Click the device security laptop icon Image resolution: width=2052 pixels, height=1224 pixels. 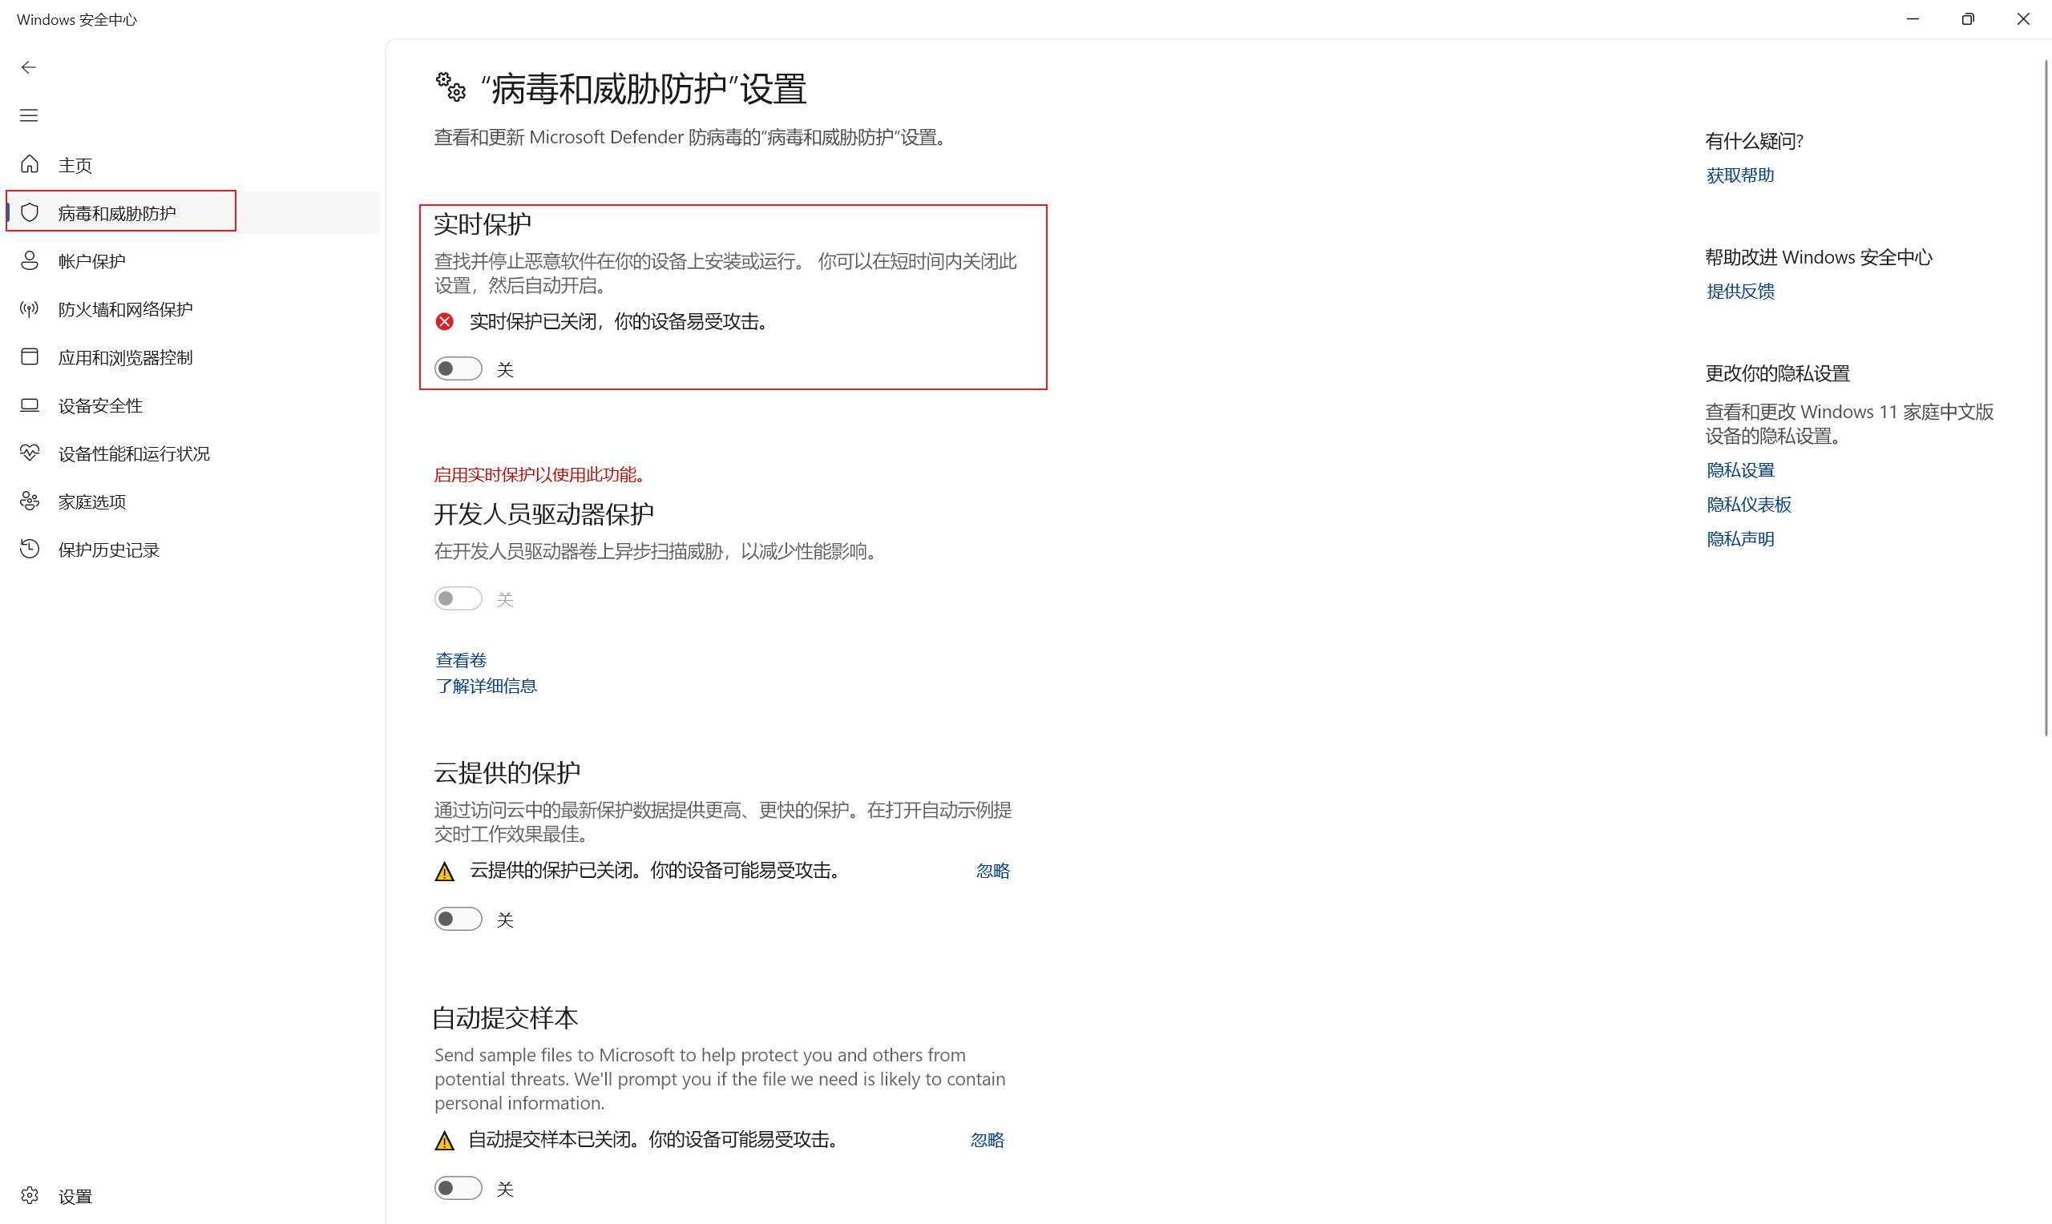pyautogui.click(x=30, y=405)
